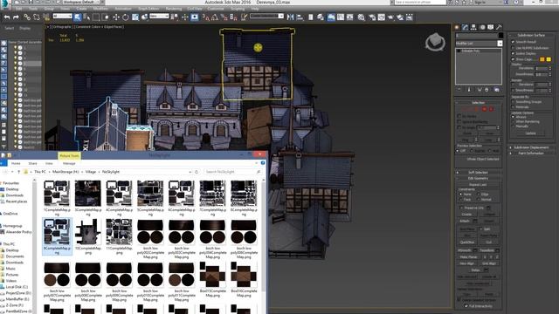Enable Use NURMS Subdivision checkbox

513,48
